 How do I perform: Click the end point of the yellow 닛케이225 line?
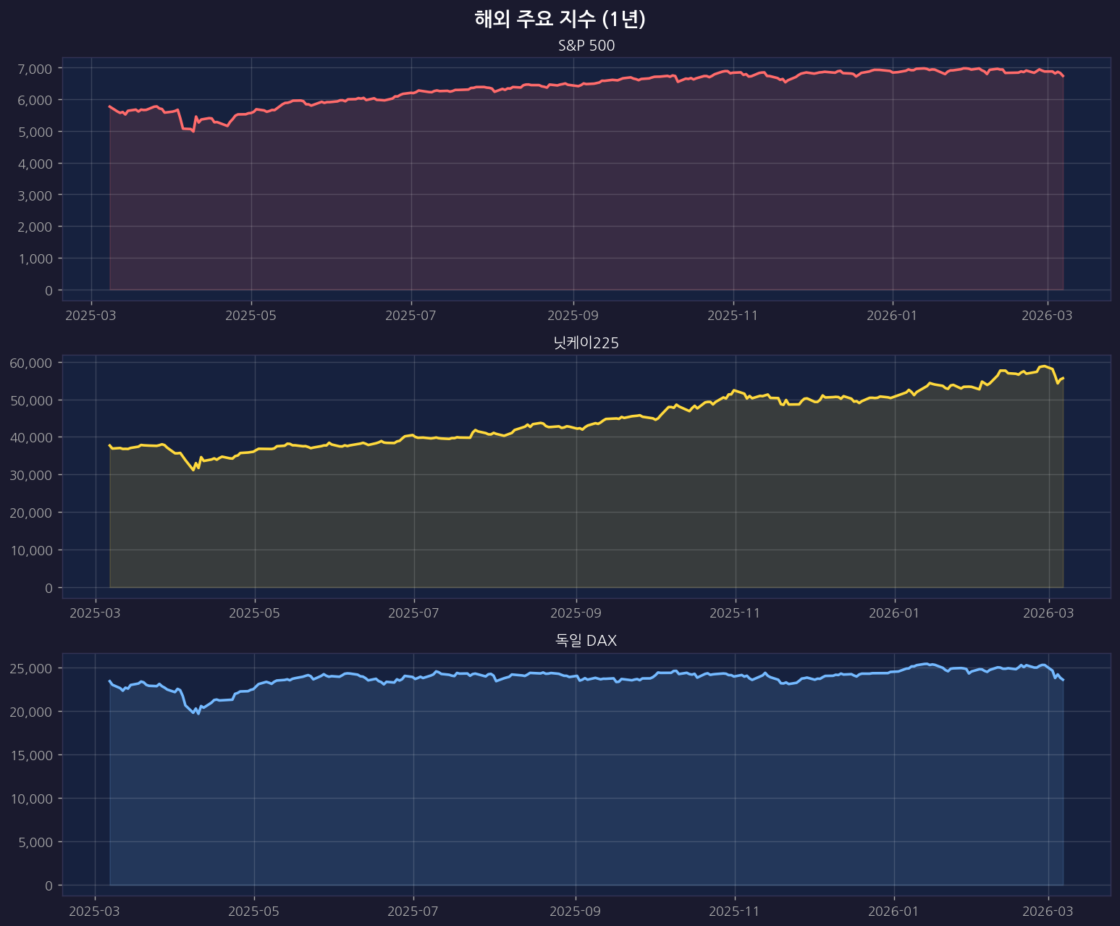pos(1063,378)
